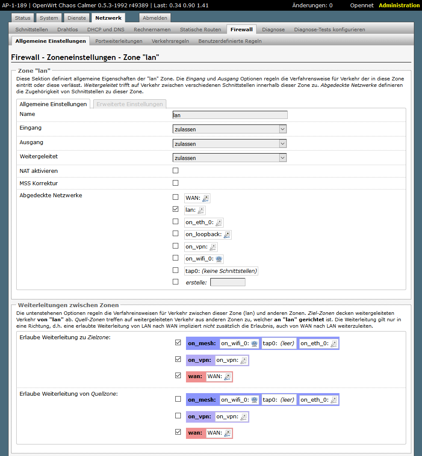Viewport: 422px width, 456px height.
Task: Switch to the Portweiterleitungen tab
Action: 119,41
